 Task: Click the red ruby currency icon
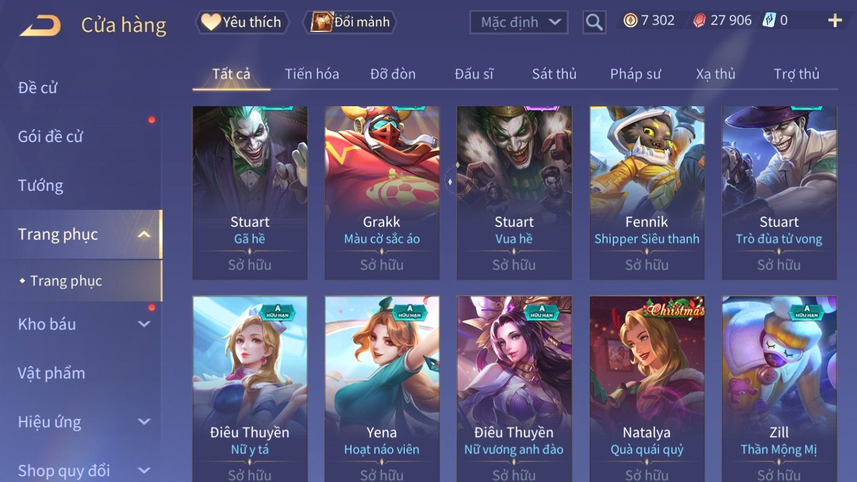click(x=699, y=21)
